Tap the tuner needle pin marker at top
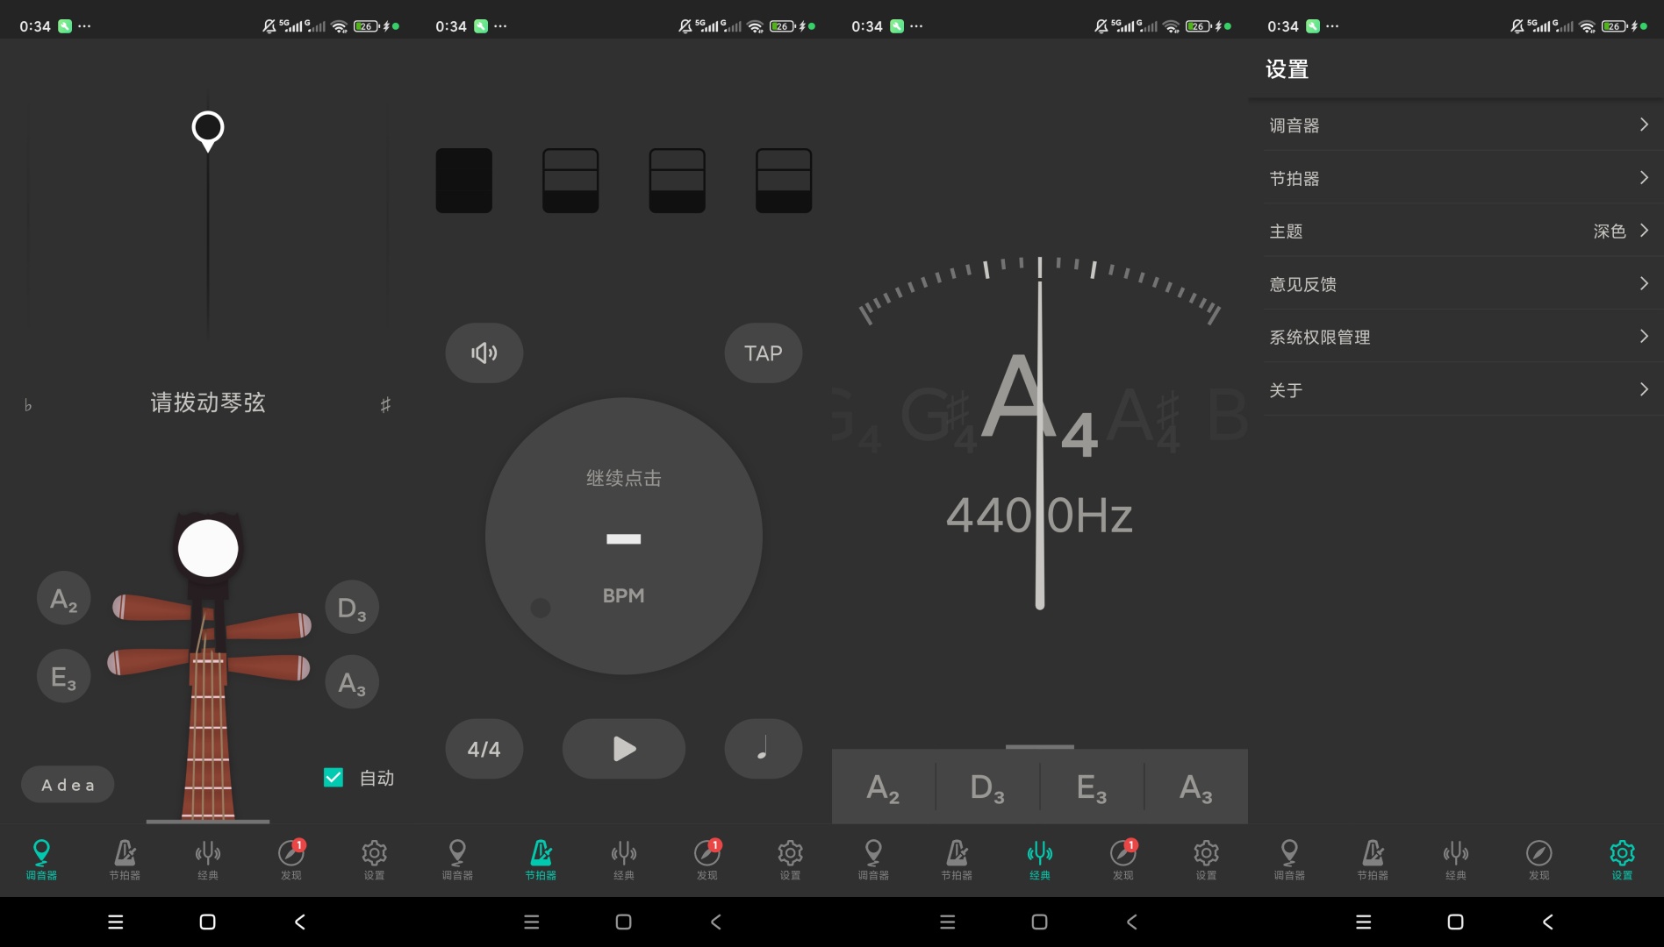 pos(208,131)
